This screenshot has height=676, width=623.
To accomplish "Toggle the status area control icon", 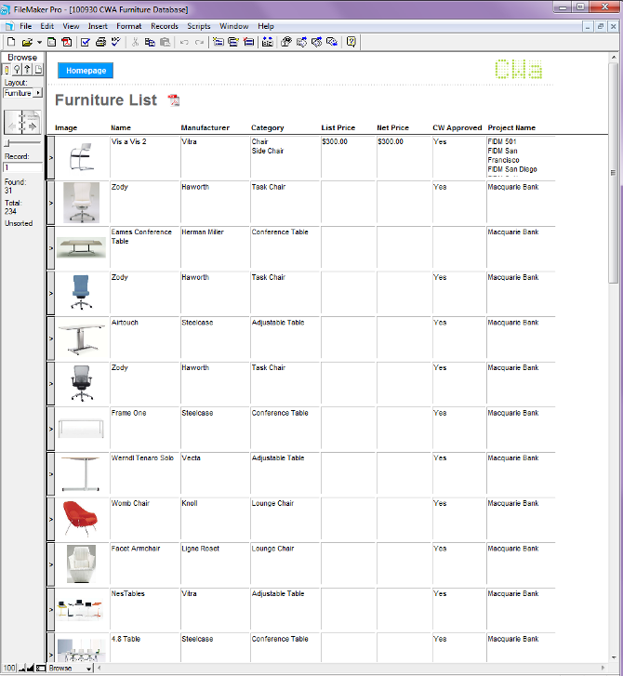I will click(41, 669).
